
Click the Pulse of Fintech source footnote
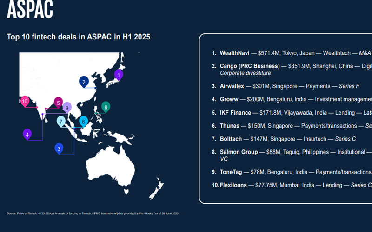tap(93, 213)
